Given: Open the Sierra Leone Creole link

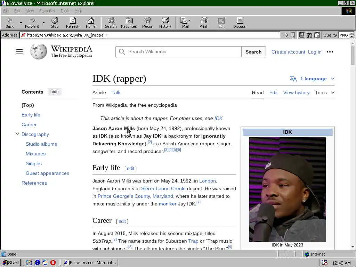Looking at the screenshot, I should [x=163, y=189].
